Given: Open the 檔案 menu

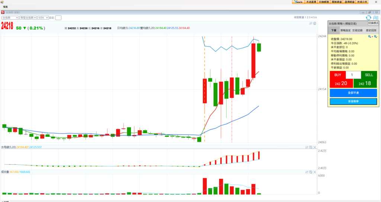Looking at the screenshot, I should (6, 7).
